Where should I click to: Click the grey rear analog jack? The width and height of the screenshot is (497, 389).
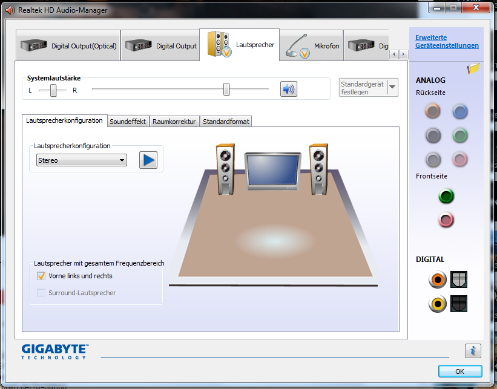(x=433, y=159)
